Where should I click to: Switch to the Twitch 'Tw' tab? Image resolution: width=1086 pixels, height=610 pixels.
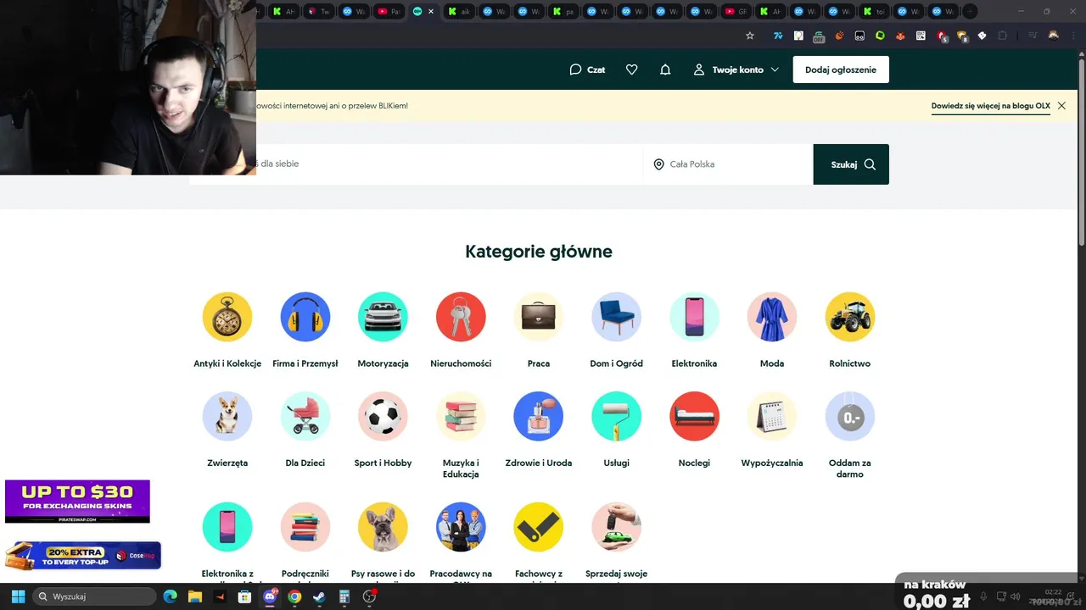[320, 12]
